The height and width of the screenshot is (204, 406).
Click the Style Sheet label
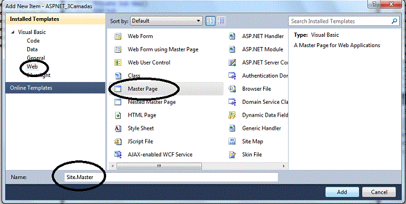tap(141, 129)
